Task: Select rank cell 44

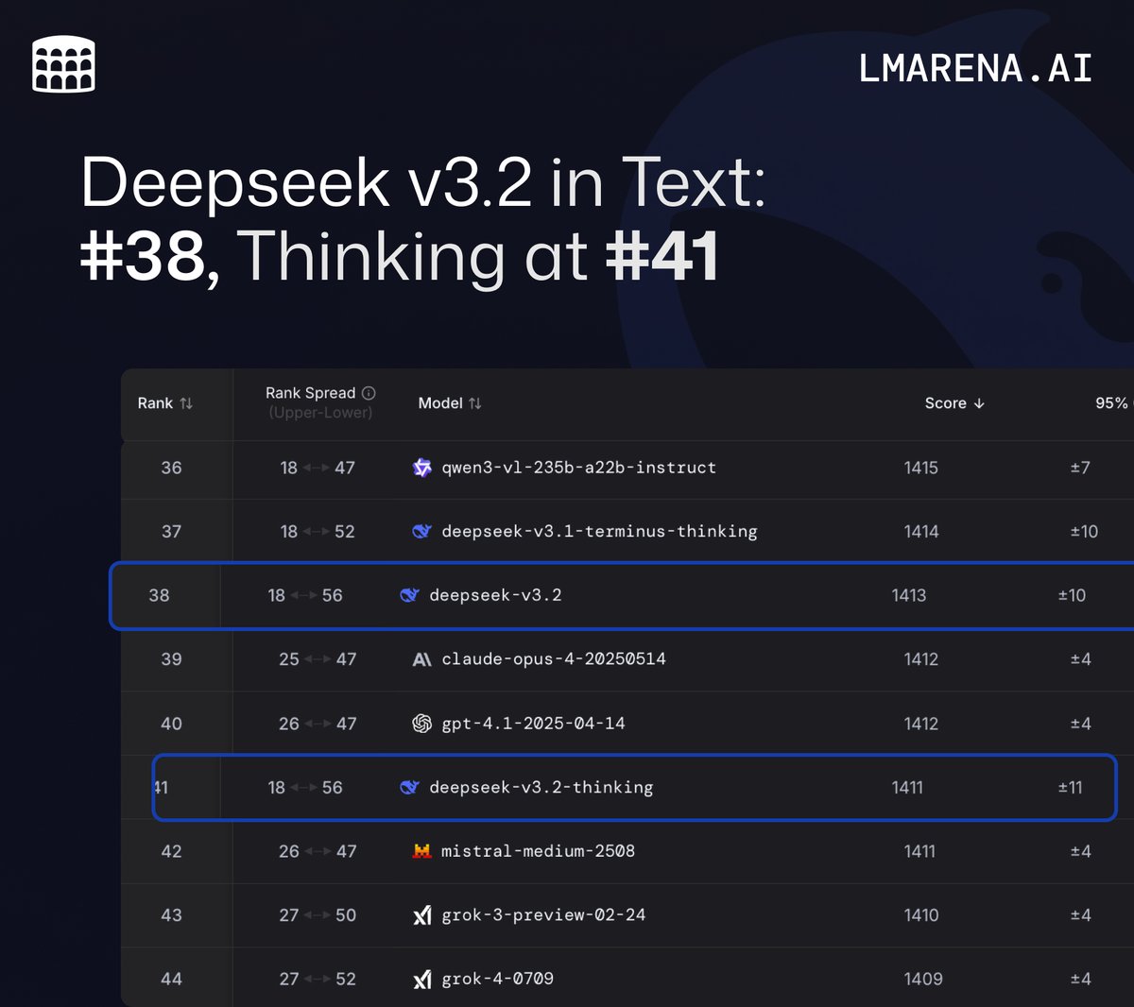Action: pyautogui.click(x=171, y=980)
